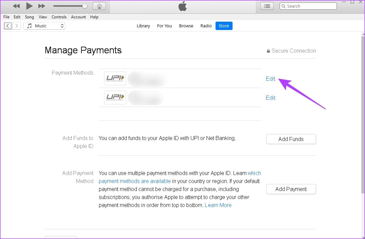Viewport: 365px width, 239px height.
Task: Click the 'Secure Connection' text
Action: tap(294, 51)
